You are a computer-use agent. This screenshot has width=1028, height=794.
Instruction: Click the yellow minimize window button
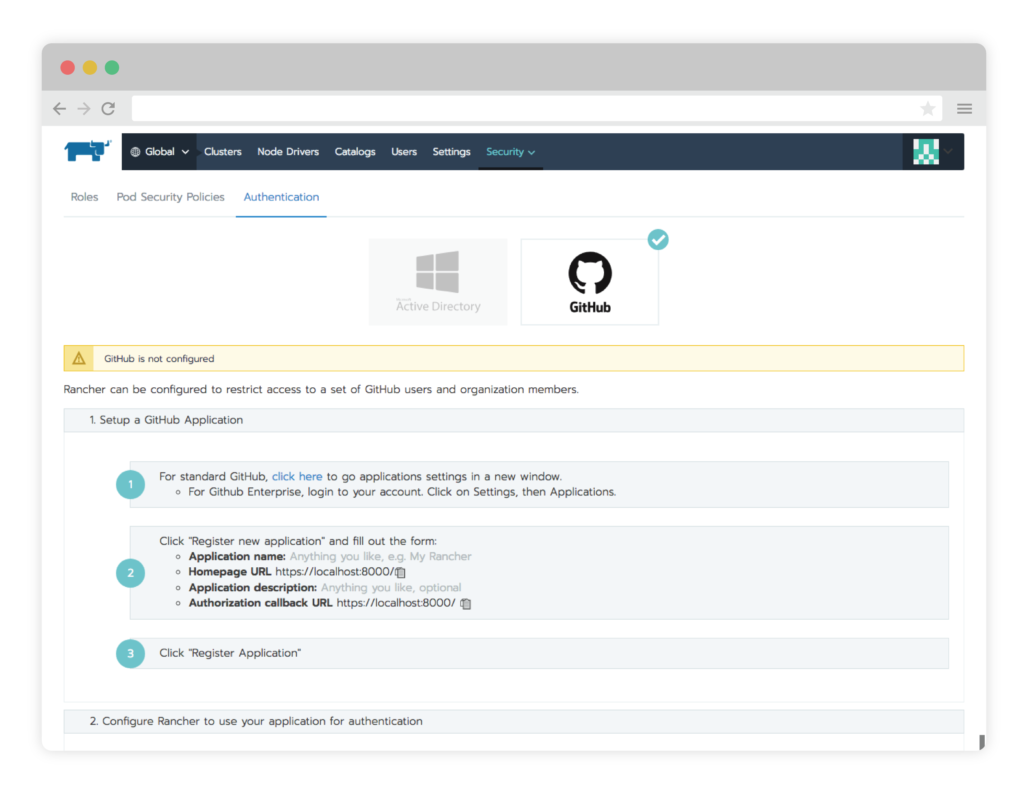click(89, 68)
